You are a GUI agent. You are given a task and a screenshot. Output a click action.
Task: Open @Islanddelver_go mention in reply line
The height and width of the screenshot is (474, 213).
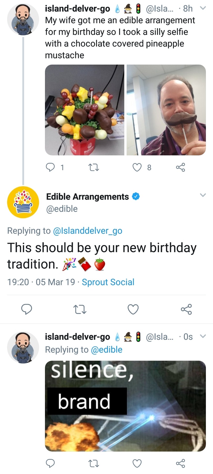pyautogui.click(x=88, y=231)
